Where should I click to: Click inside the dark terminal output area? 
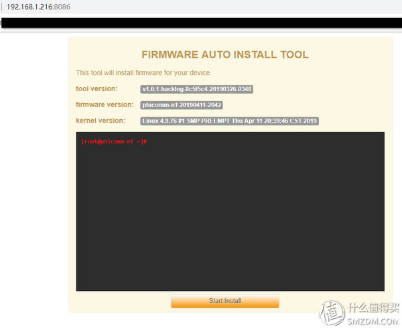(x=230, y=211)
